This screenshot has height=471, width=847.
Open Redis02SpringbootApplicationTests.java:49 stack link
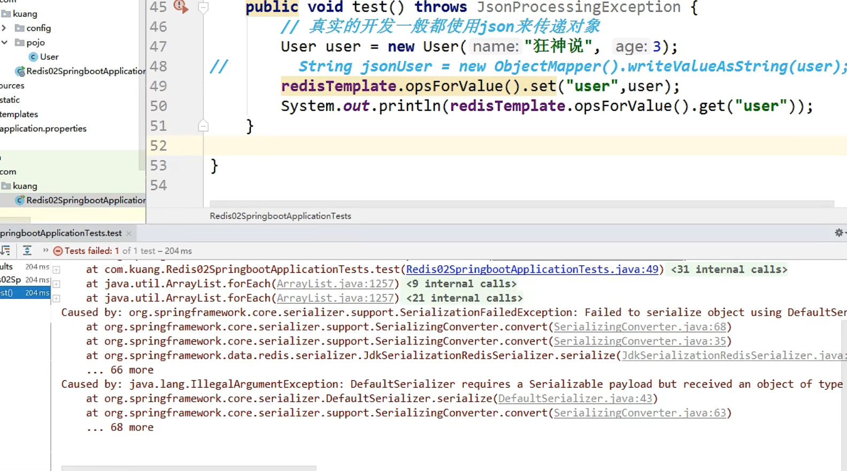click(532, 269)
